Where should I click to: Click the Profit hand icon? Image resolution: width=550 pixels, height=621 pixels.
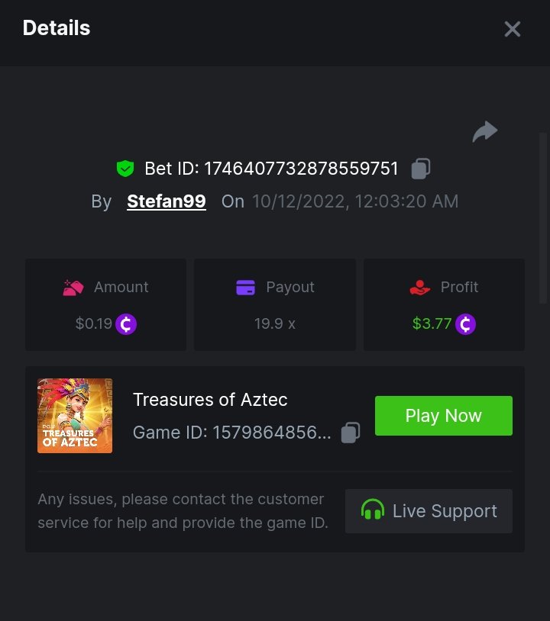click(420, 288)
